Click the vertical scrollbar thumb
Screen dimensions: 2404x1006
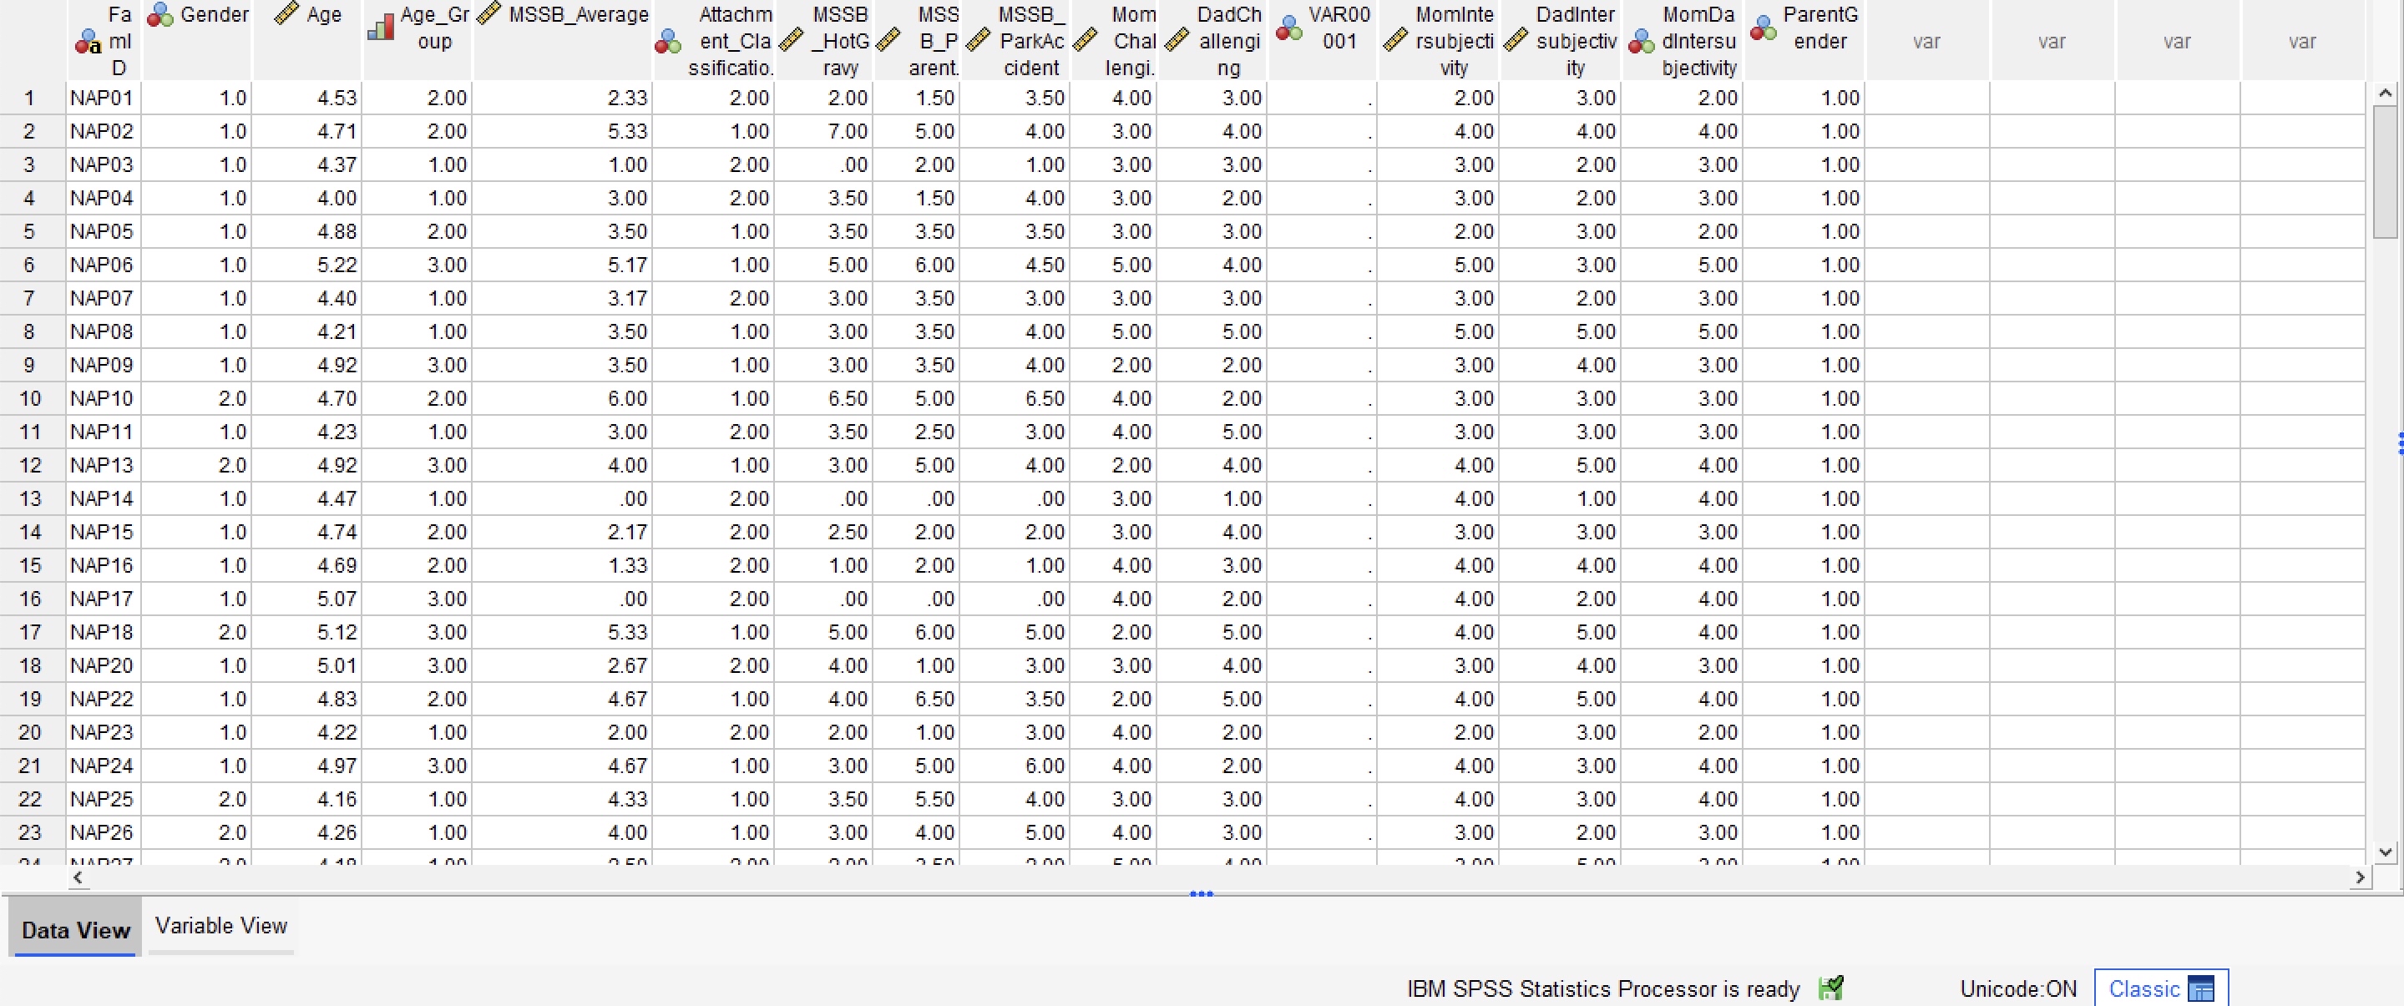tap(2386, 173)
